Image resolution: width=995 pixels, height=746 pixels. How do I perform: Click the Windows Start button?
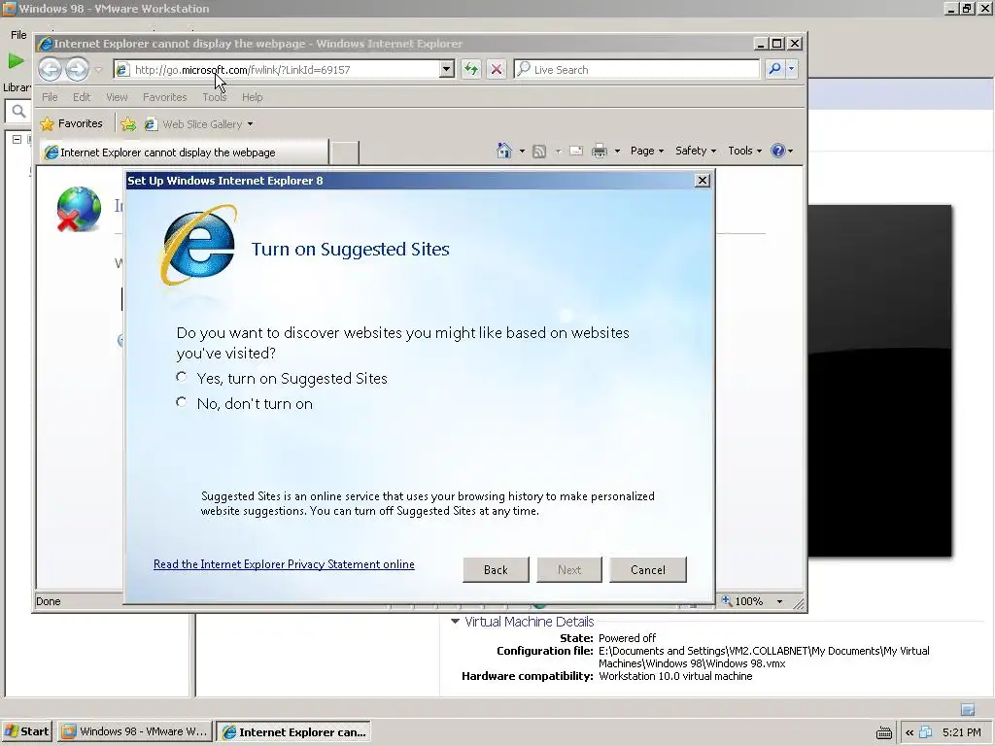(x=26, y=731)
